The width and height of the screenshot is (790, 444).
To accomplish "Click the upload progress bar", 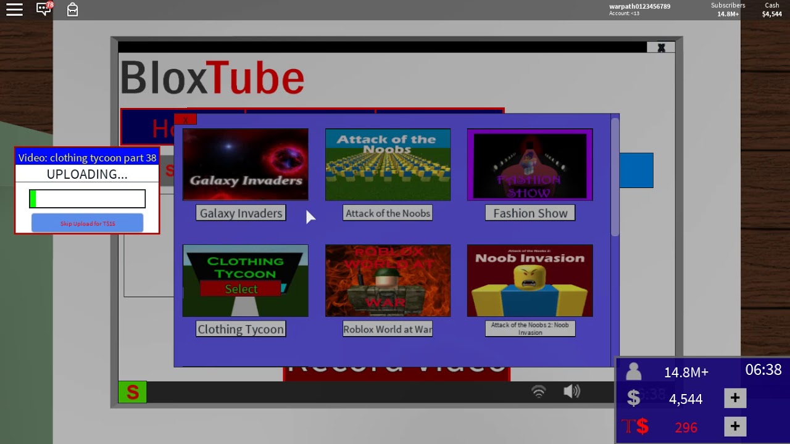I will pos(87,199).
